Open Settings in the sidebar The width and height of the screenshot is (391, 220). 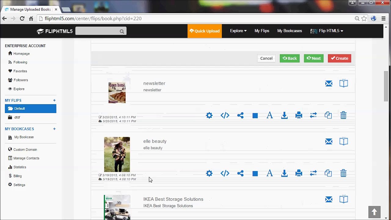(x=17, y=185)
